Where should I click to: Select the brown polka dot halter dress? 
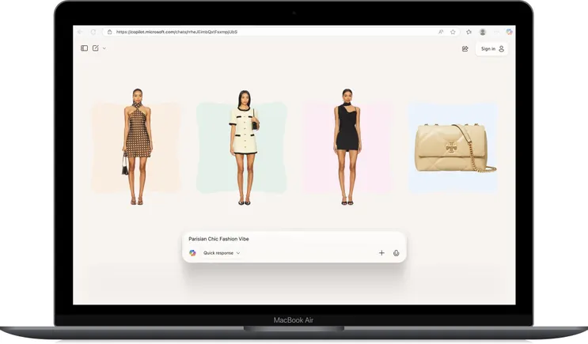pyautogui.click(x=137, y=146)
